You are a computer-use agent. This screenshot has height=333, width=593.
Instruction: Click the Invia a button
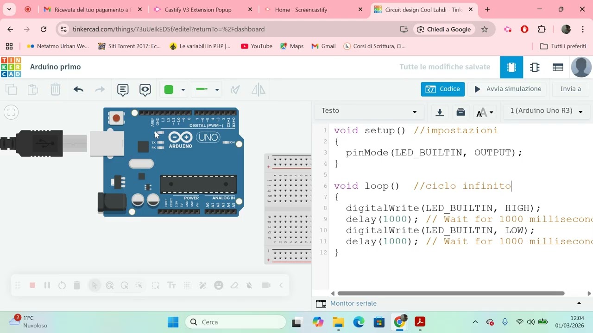[571, 89]
